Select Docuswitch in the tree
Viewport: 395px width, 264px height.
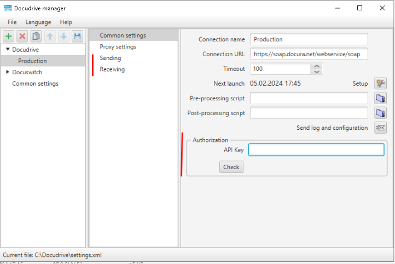[27, 72]
